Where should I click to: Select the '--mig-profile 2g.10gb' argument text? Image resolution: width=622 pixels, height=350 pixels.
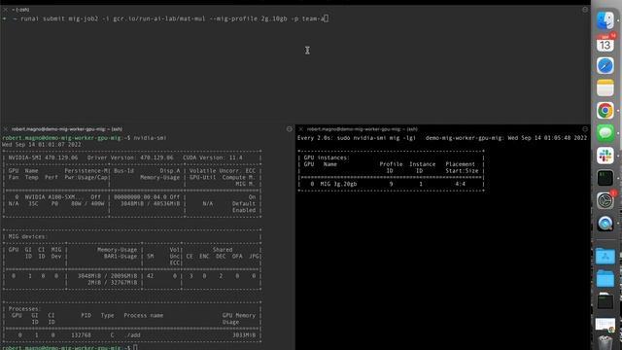tap(249, 18)
